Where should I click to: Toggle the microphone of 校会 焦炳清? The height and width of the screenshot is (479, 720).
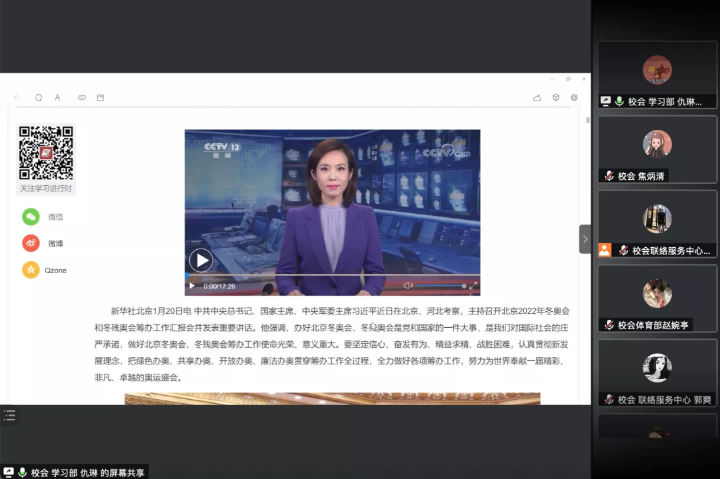click(609, 176)
